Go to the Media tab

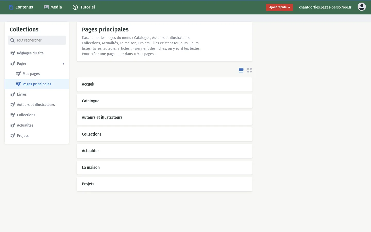tap(53, 7)
